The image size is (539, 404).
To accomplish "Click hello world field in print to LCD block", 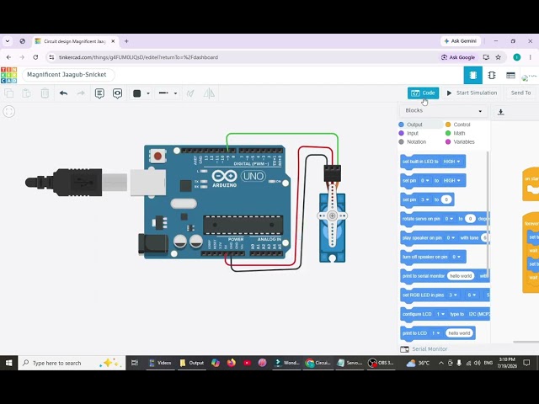I will pyautogui.click(x=459, y=333).
